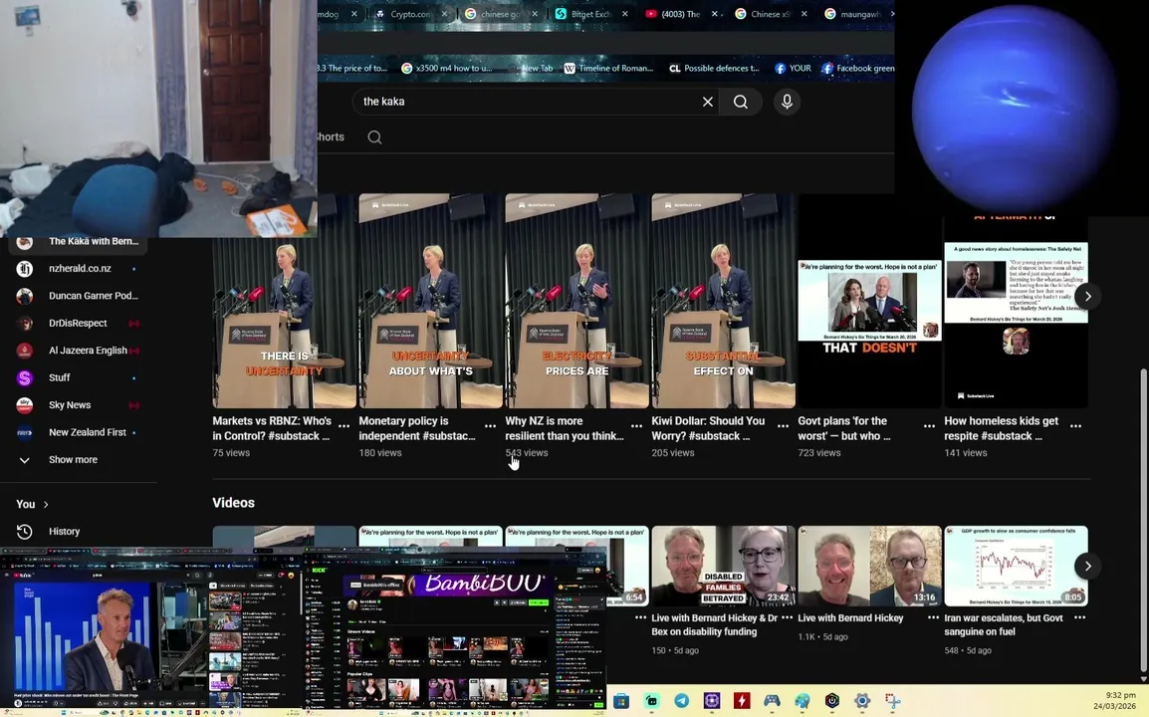Open Timeline of Roman bookmark
This screenshot has width=1149, height=717.
(x=608, y=68)
